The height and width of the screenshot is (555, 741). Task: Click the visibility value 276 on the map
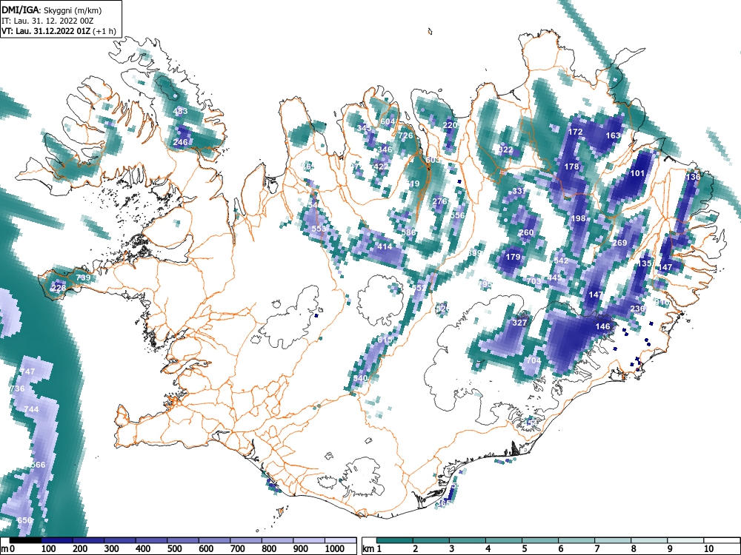click(x=439, y=201)
